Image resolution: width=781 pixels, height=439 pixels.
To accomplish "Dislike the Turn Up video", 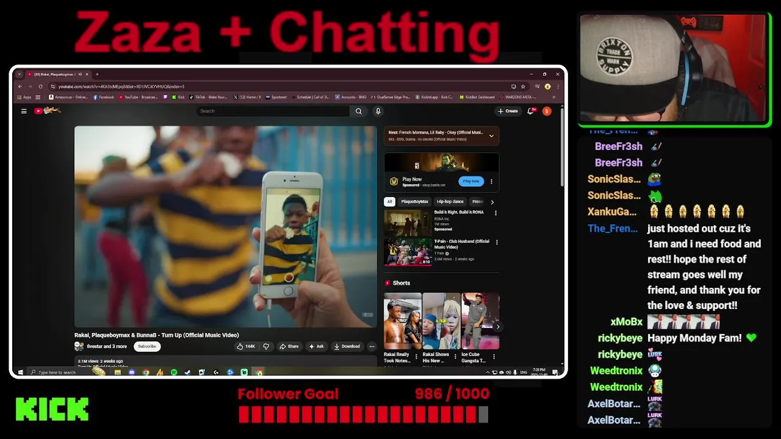I will [x=266, y=346].
